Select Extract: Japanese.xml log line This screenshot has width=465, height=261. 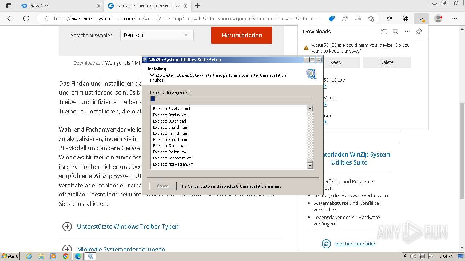click(x=173, y=158)
